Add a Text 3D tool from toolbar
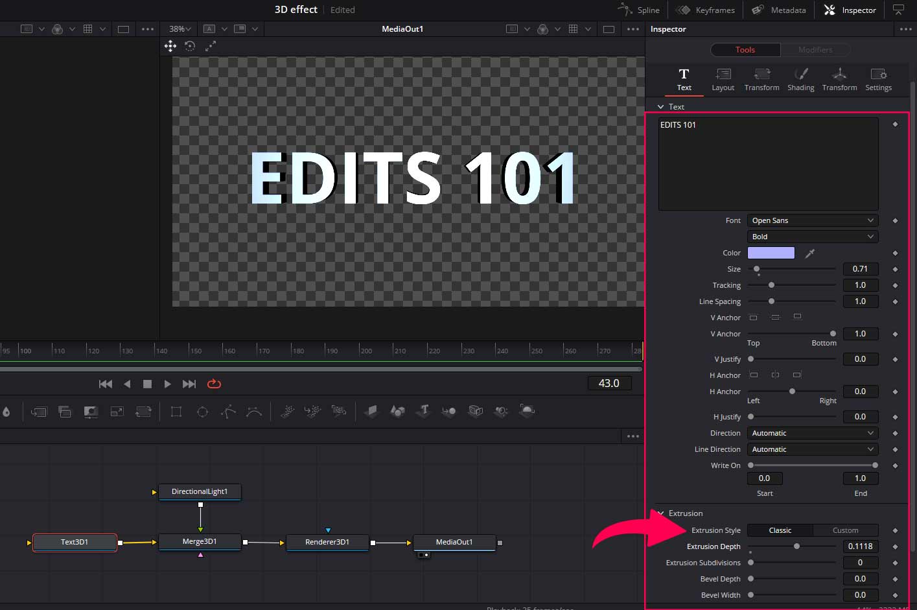The height and width of the screenshot is (610, 917). point(424,410)
